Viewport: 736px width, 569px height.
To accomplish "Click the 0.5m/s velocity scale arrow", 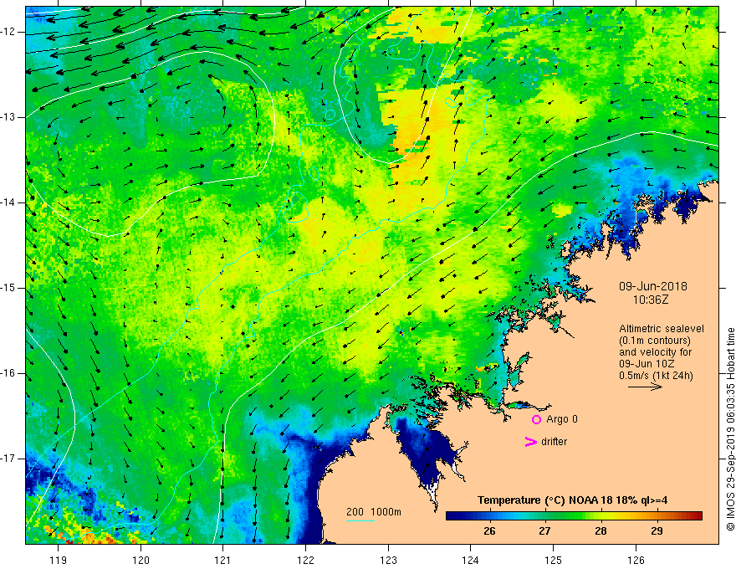I will click(645, 387).
